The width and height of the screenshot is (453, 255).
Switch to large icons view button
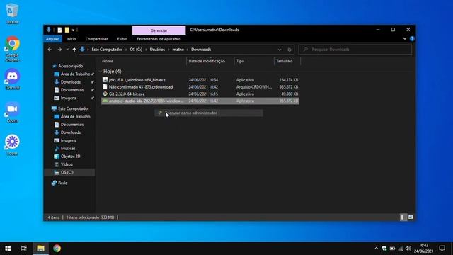[411, 217]
